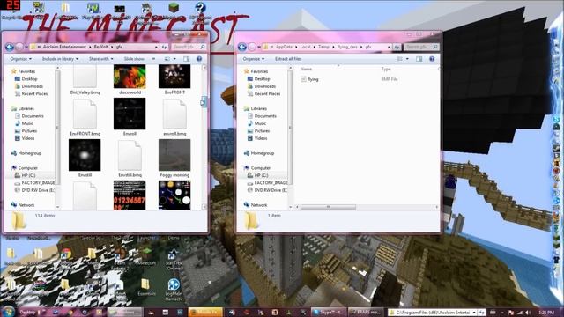This screenshot has width=564, height=317.
Task: Refresh the flying_cars address bar
Action: point(397,47)
